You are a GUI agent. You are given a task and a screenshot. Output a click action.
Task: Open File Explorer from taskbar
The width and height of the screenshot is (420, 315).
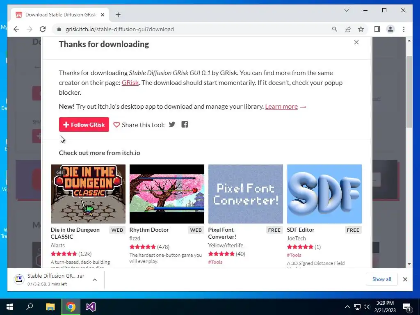50,307
